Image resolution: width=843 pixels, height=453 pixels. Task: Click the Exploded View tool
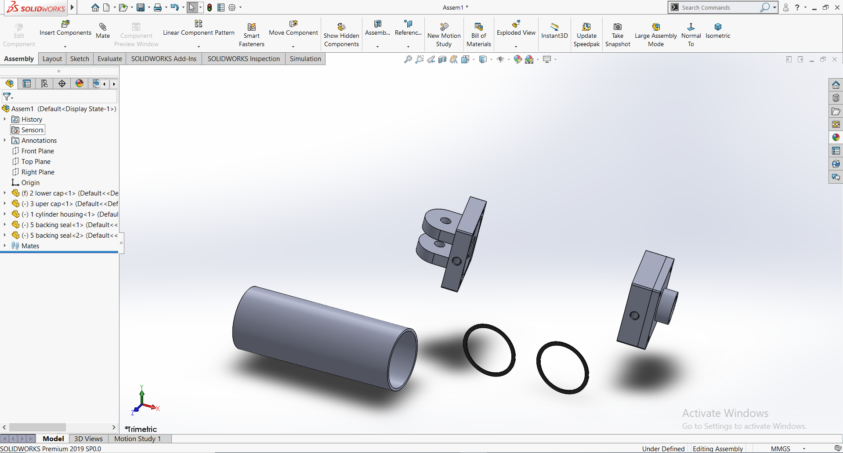516,28
